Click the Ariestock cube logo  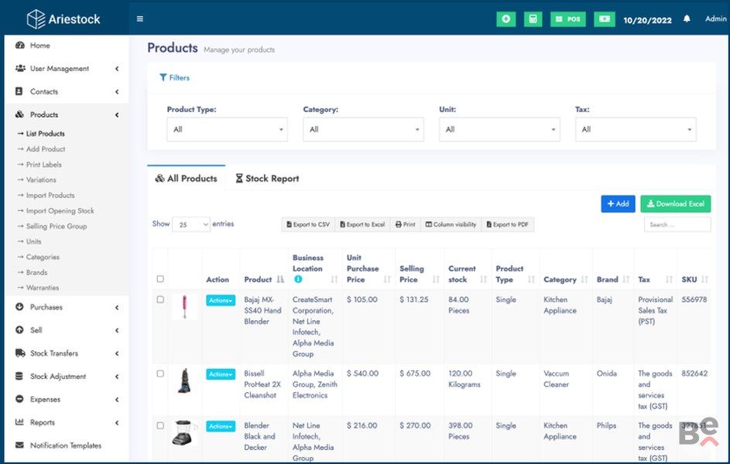36,19
